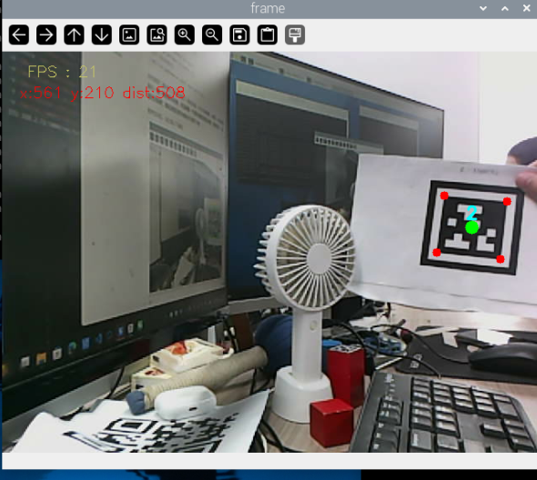Zoom in on the frame image
This screenshot has width=537, height=480.
coord(184,35)
